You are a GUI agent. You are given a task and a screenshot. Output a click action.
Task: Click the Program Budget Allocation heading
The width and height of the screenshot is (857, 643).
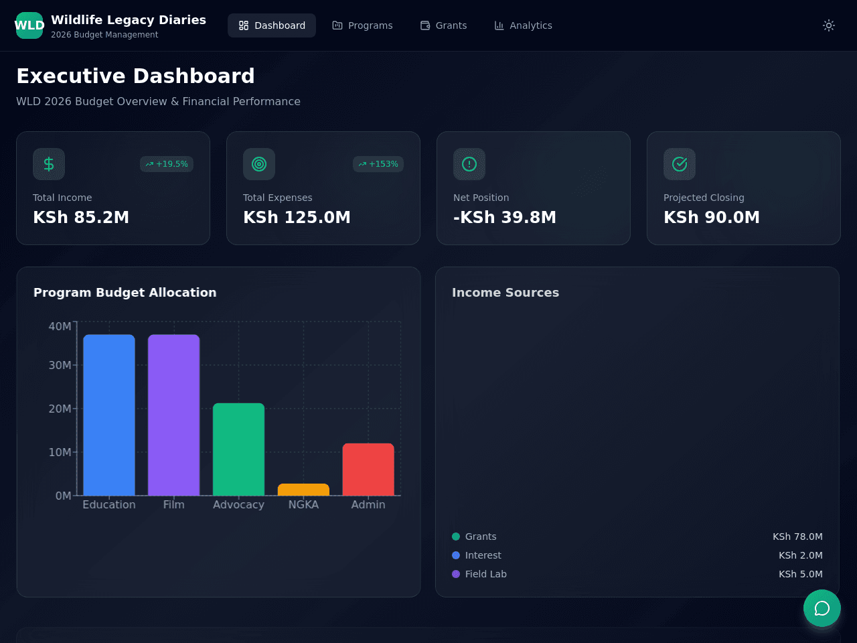125,293
